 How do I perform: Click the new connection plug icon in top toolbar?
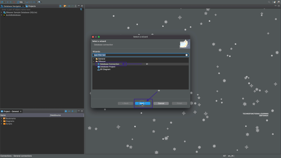coord(2,2)
